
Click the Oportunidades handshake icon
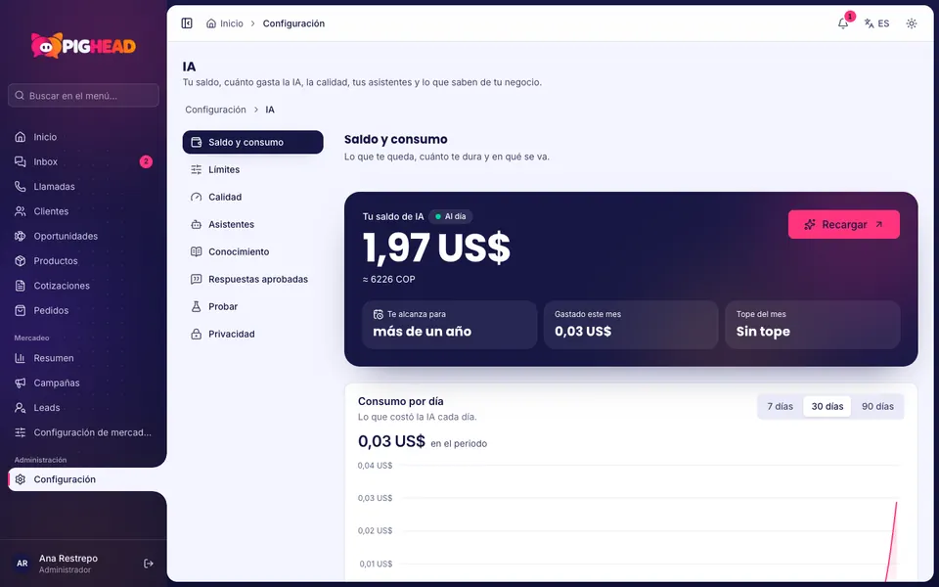(x=20, y=236)
